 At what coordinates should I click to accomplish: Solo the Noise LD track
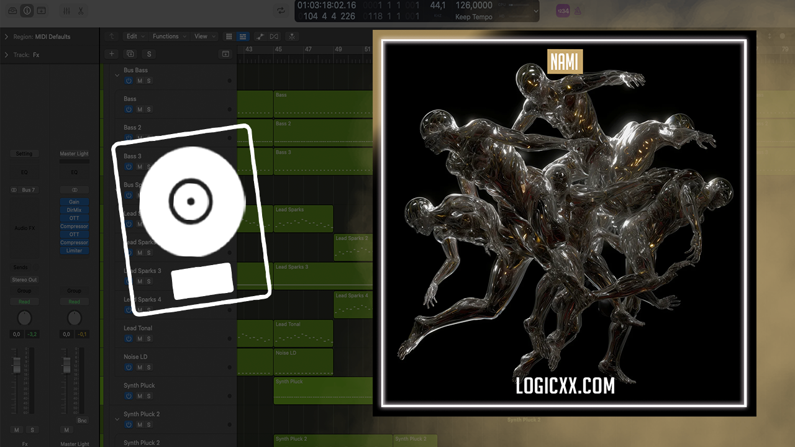click(149, 367)
